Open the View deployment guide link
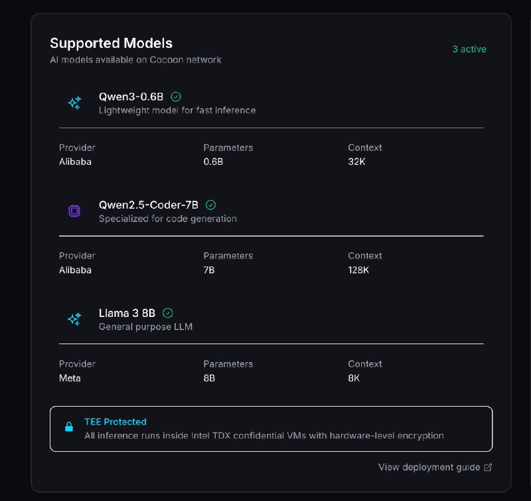This screenshot has height=501, width=531. coord(429,467)
